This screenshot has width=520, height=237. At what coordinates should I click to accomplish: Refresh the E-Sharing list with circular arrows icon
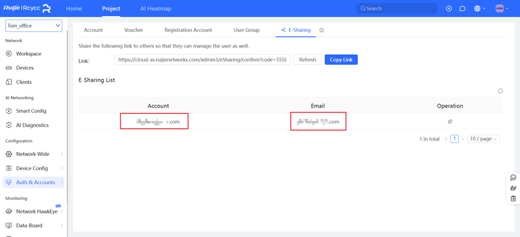pos(500,91)
